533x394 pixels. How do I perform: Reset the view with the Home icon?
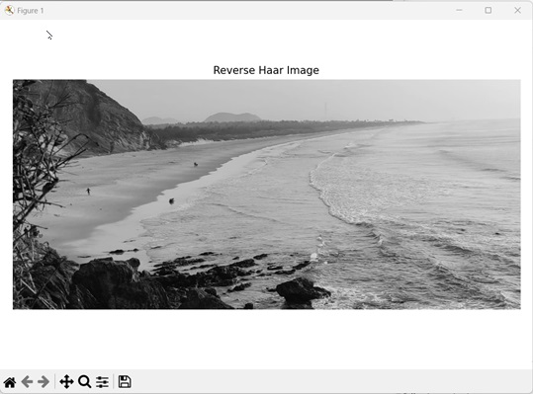point(10,382)
